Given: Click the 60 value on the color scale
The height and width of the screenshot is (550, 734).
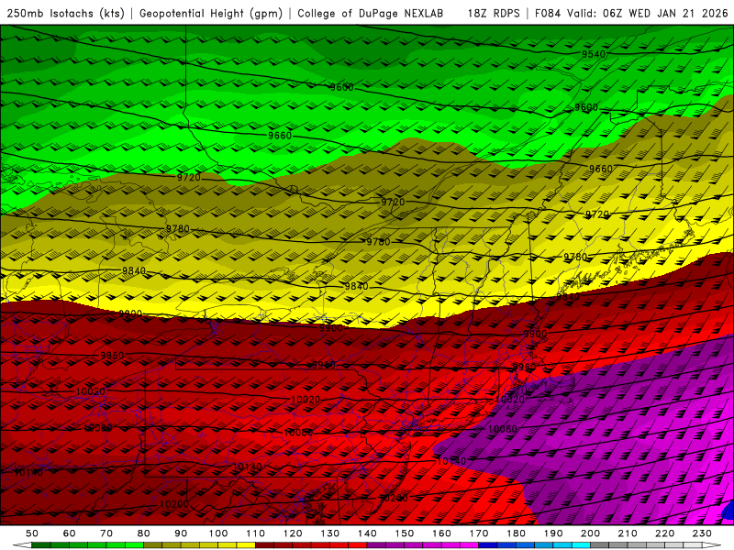Looking at the screenshot, I should [69, 533].
